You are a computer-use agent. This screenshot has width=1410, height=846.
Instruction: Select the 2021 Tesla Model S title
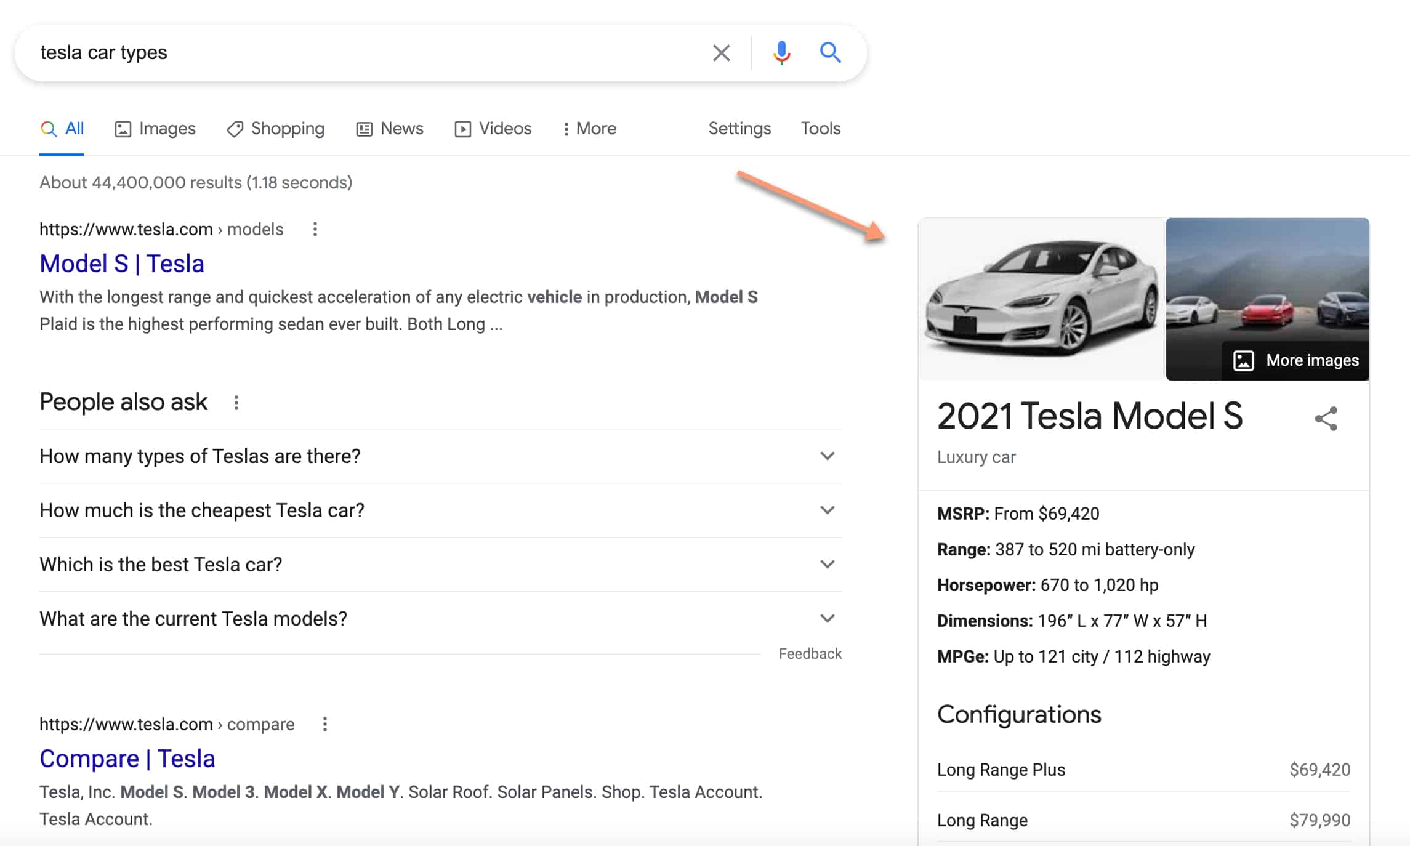point(1090,416)
